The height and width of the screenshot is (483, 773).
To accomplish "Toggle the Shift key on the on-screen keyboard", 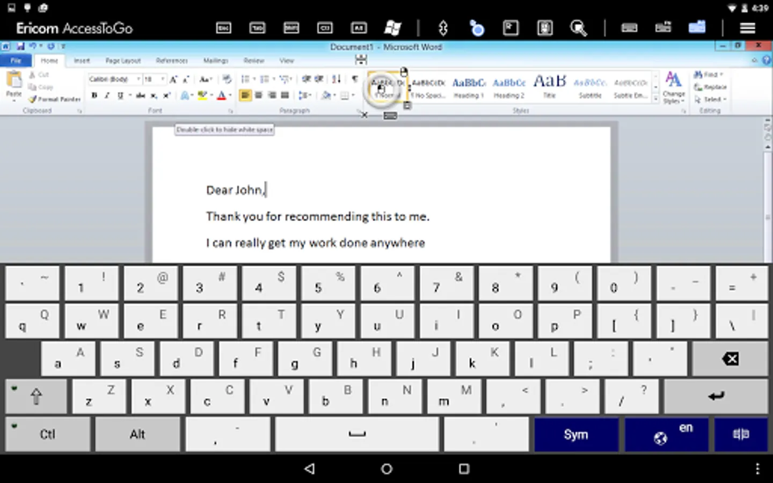I will coord(36,396).
